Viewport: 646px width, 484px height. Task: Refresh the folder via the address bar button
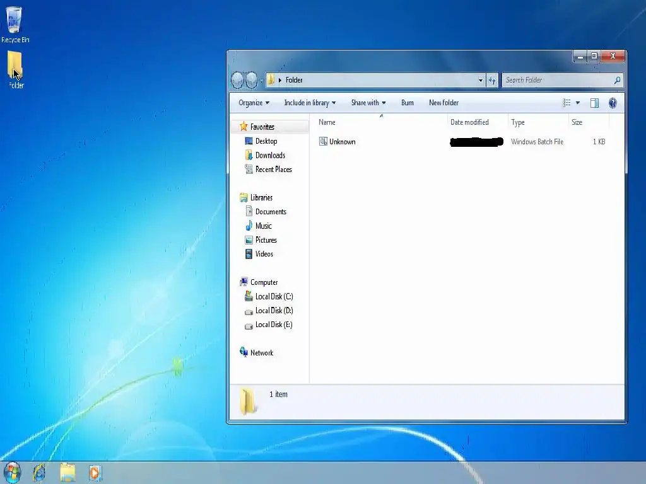pyautogui.click(x=492, y=80)
